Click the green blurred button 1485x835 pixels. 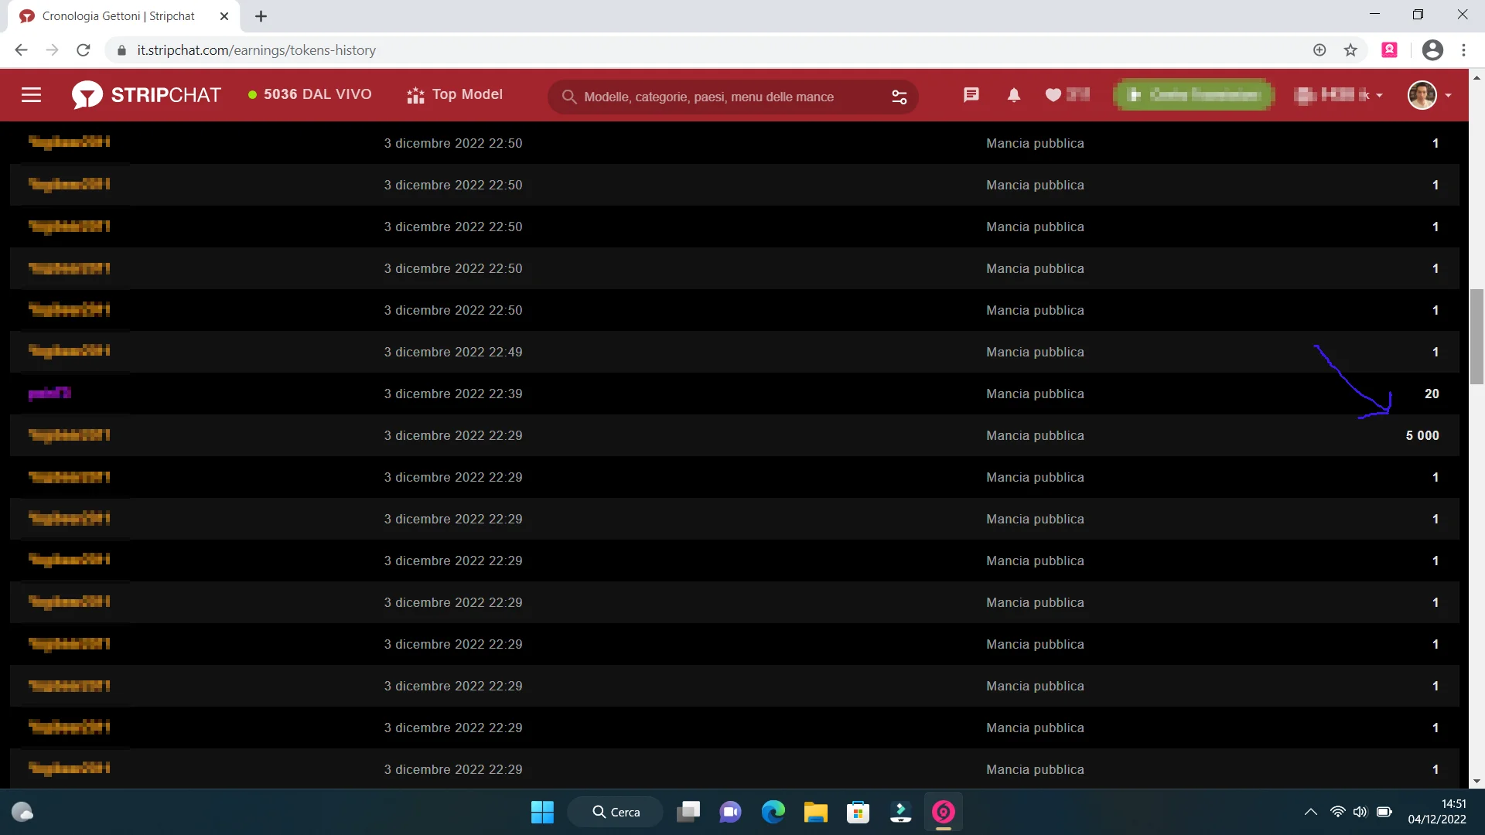(x=1193, y=95)
